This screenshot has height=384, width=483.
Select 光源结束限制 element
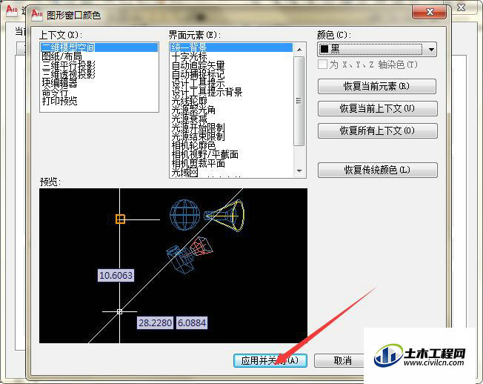[198, 136]
